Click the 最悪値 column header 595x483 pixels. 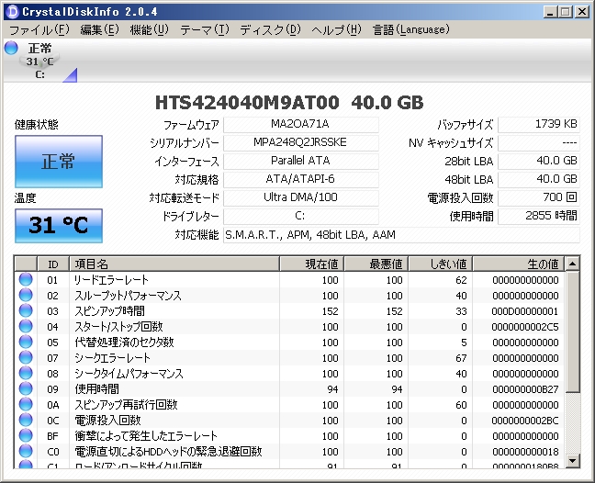376,264
